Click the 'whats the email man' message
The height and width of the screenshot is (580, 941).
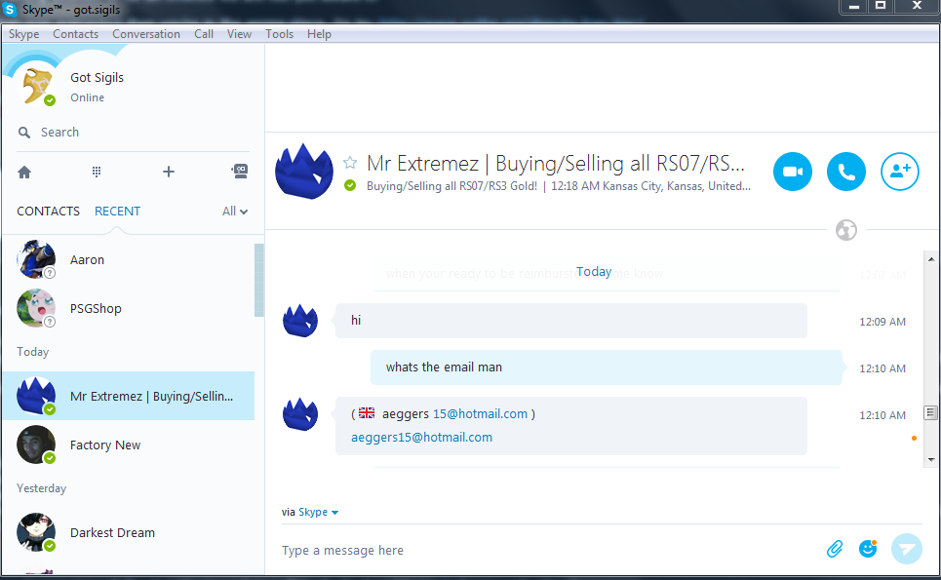click(607, 367)
